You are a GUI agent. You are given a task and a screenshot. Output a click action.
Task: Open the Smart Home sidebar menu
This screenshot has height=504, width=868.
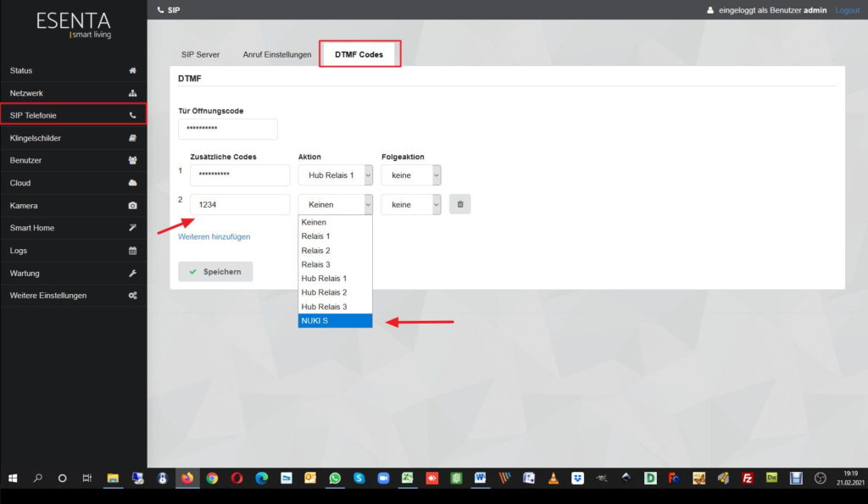(73, 228)
